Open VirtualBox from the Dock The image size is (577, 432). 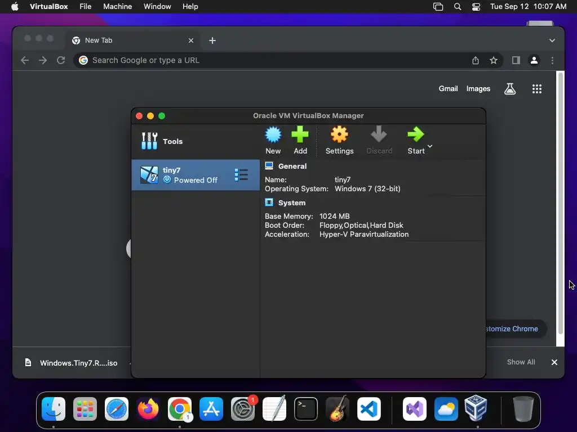476,408
